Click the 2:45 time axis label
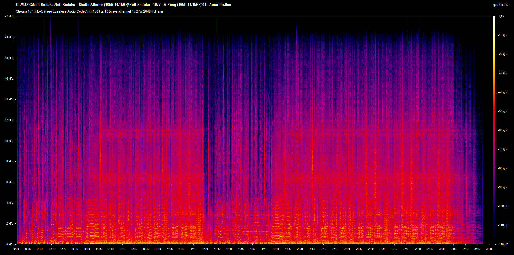 (x=406, y=249)
